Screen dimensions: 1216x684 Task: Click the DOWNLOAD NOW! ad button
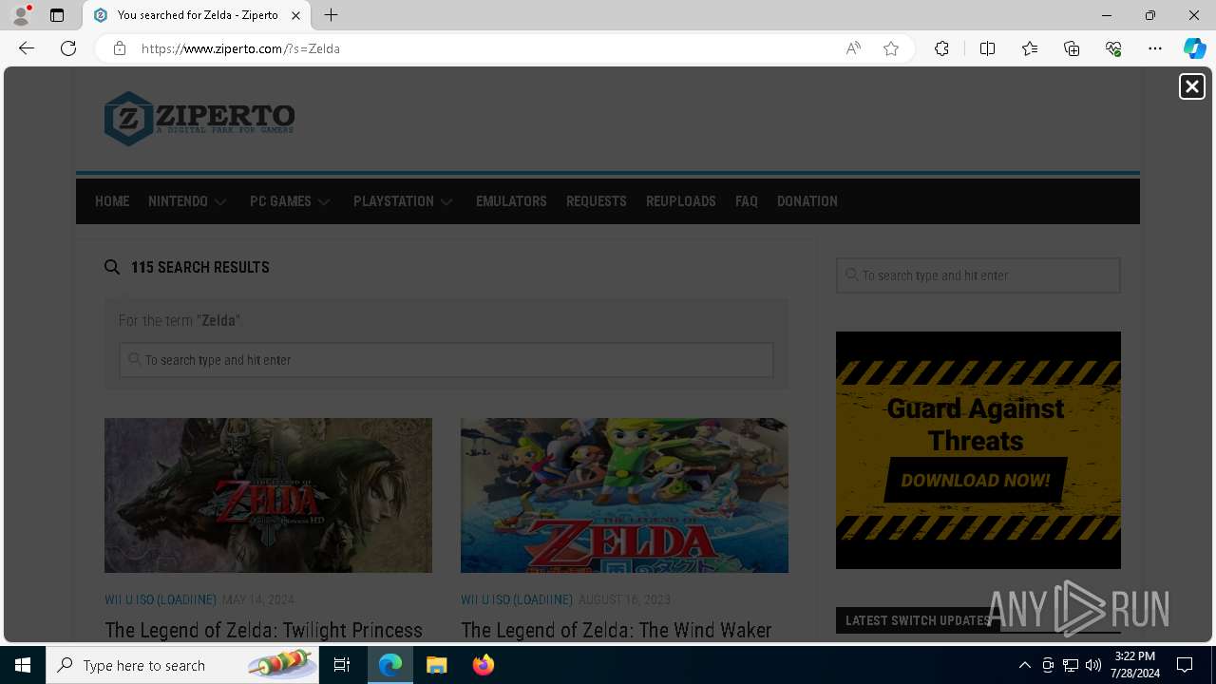point(976,480)
